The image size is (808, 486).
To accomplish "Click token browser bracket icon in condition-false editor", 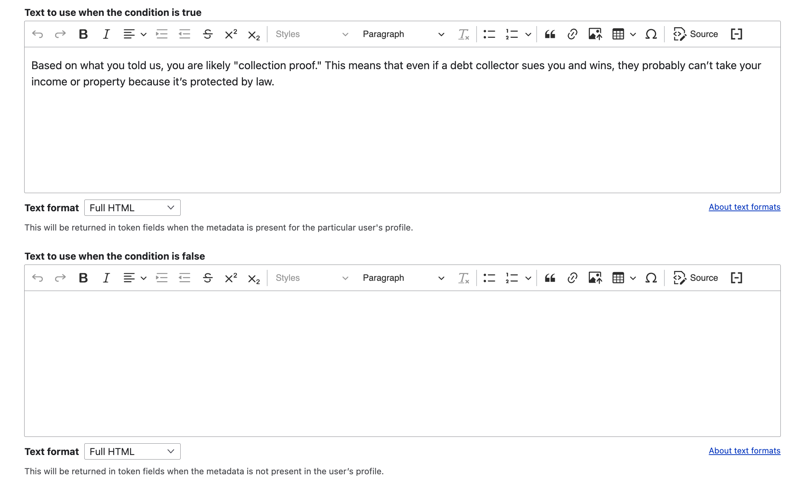I will 736,278.
